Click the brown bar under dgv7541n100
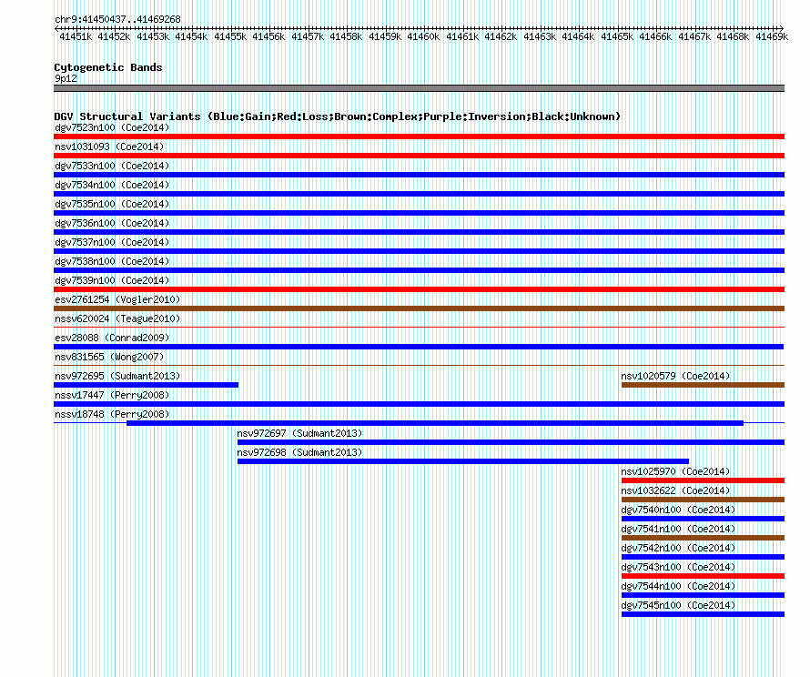The height and width of the screenshot is (677, 810). pyautogui.click(x=704, y=538)
